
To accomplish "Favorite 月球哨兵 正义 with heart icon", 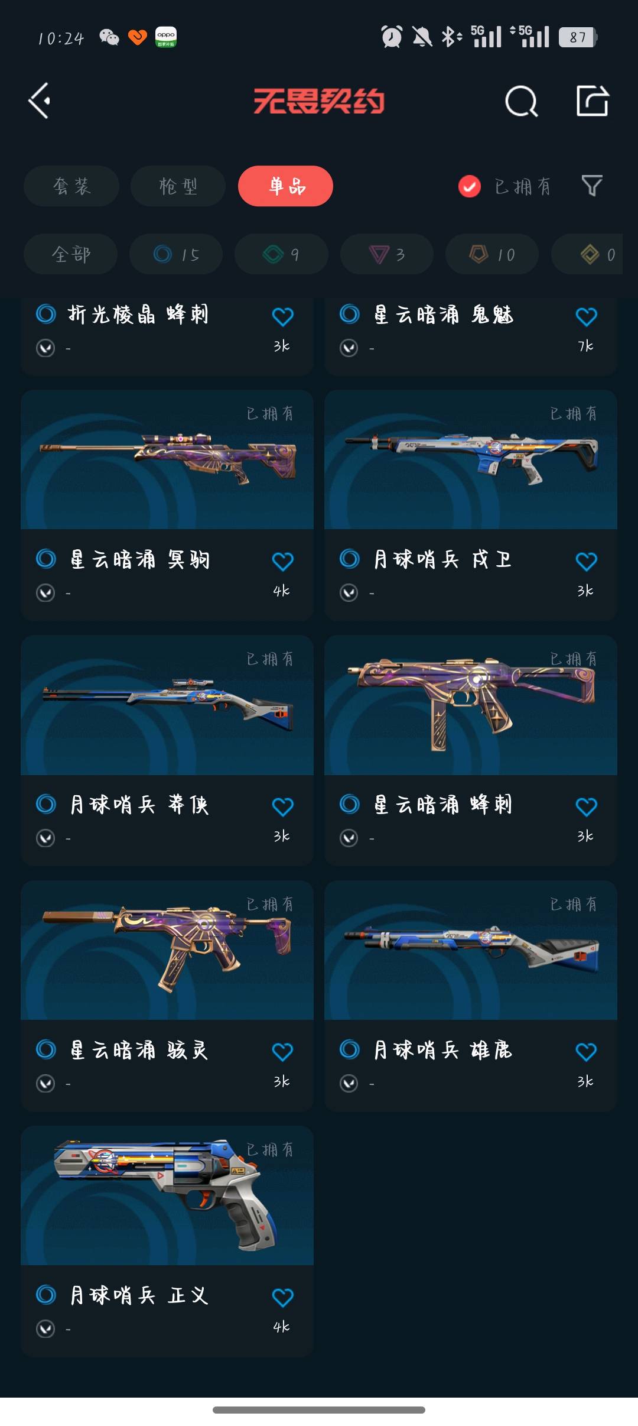I will tap(282, 1297).
